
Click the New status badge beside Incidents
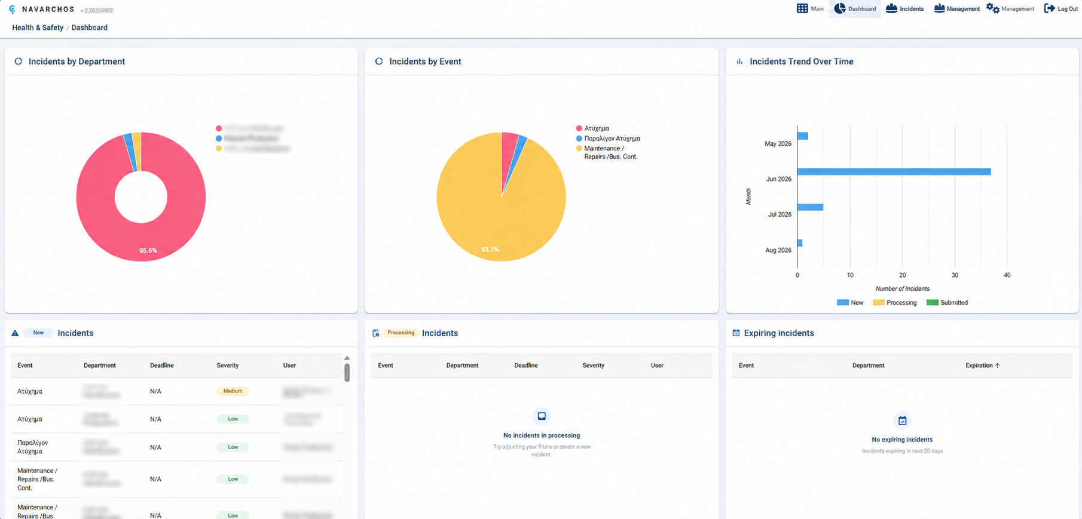[38, 333]
